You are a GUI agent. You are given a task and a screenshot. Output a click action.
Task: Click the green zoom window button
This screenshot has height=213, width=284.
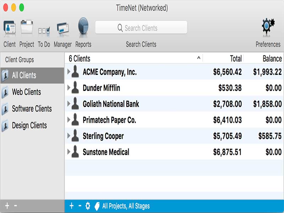click(x=22, y=7)
